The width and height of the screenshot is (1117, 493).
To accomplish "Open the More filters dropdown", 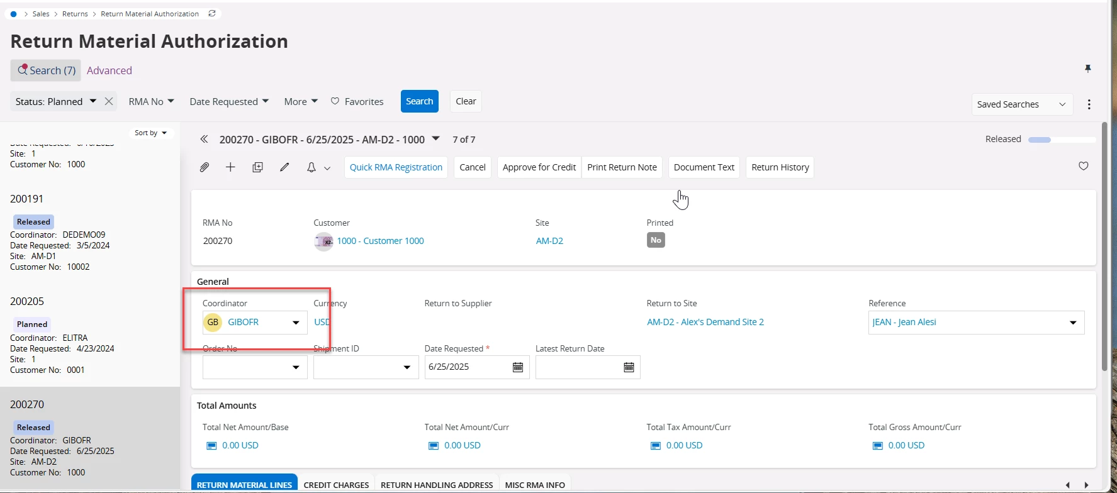I will coord(301,101).
